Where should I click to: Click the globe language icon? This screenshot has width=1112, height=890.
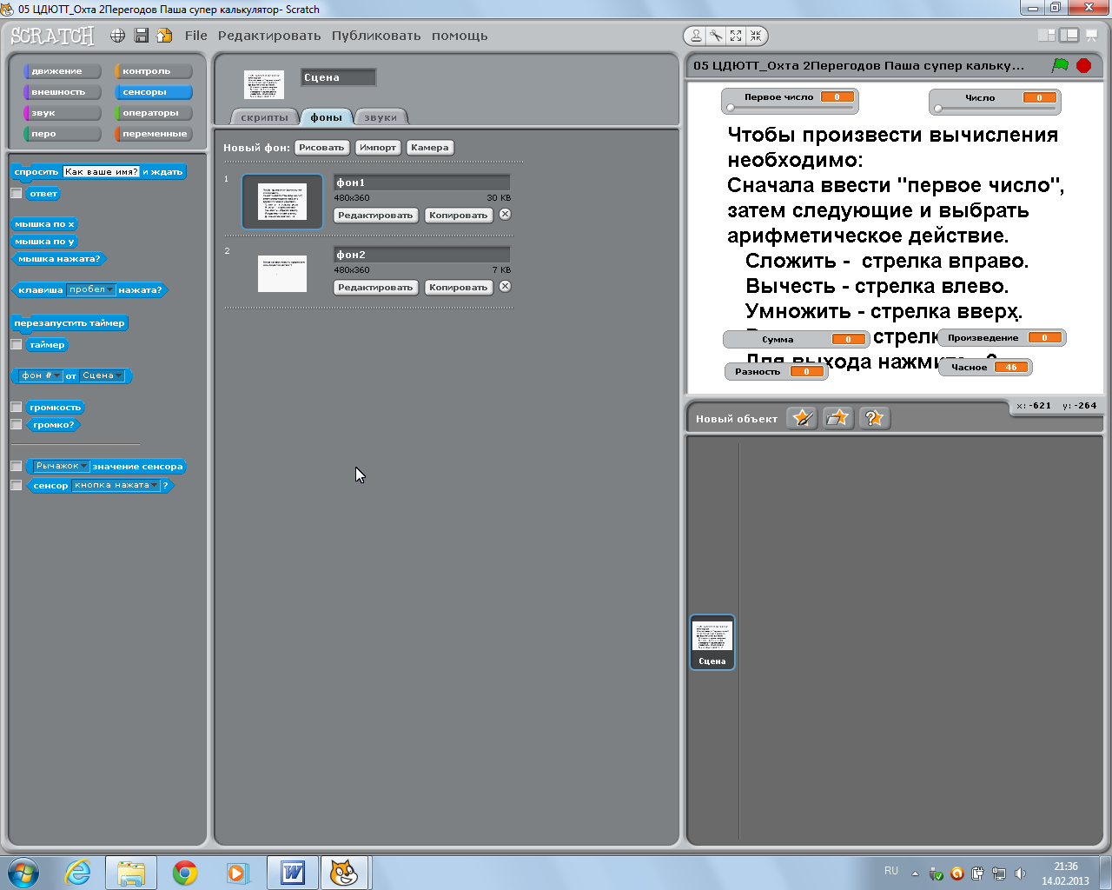(117, 36)
